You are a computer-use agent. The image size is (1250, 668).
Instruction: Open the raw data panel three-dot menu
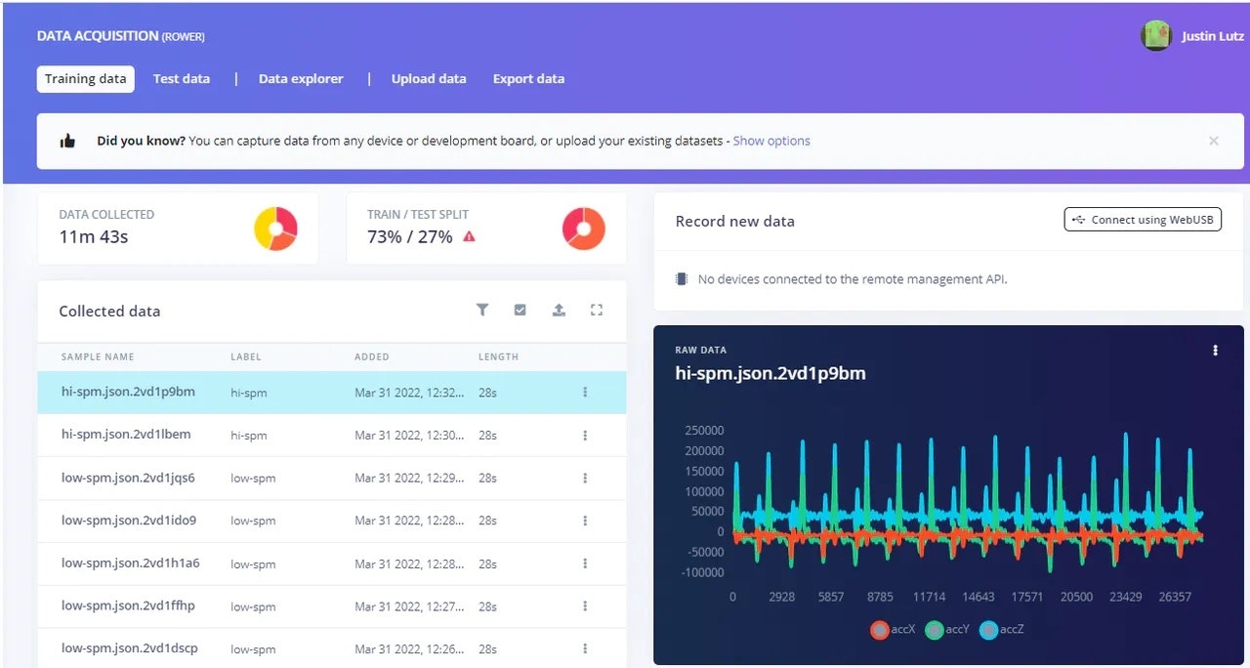1215,350
